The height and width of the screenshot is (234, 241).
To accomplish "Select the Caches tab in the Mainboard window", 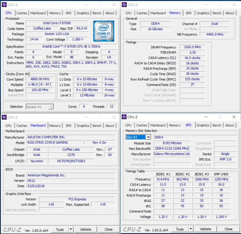I will click(x=22, y=126).
